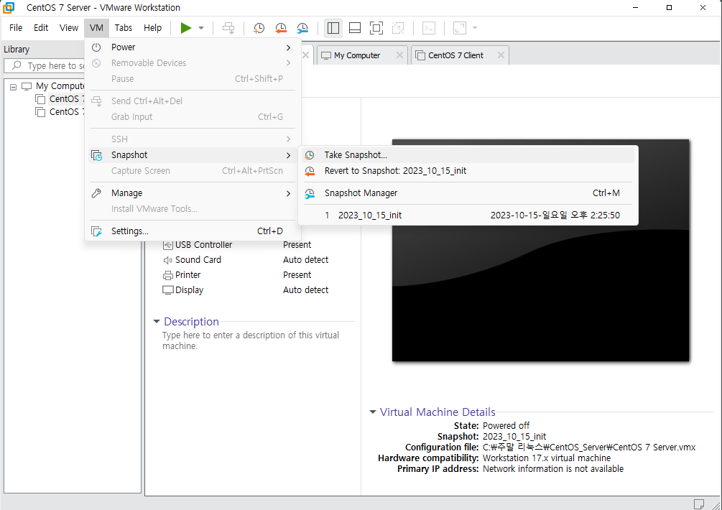Click the stretch guest display icon
Image resolution: width=722 pixels, height=510 pixels.
pyautogui.click(x=460, y=28)
